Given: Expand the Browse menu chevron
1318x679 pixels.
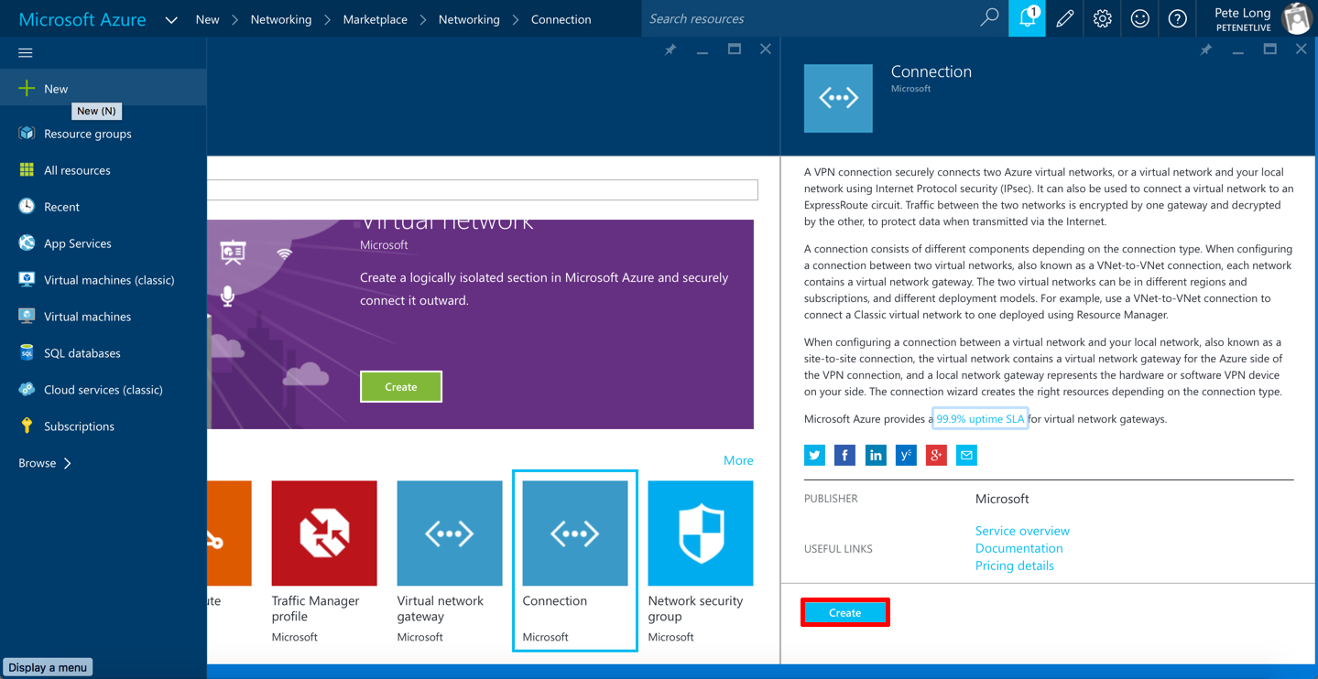Looking at the screenshot, I should coord(67,463).
